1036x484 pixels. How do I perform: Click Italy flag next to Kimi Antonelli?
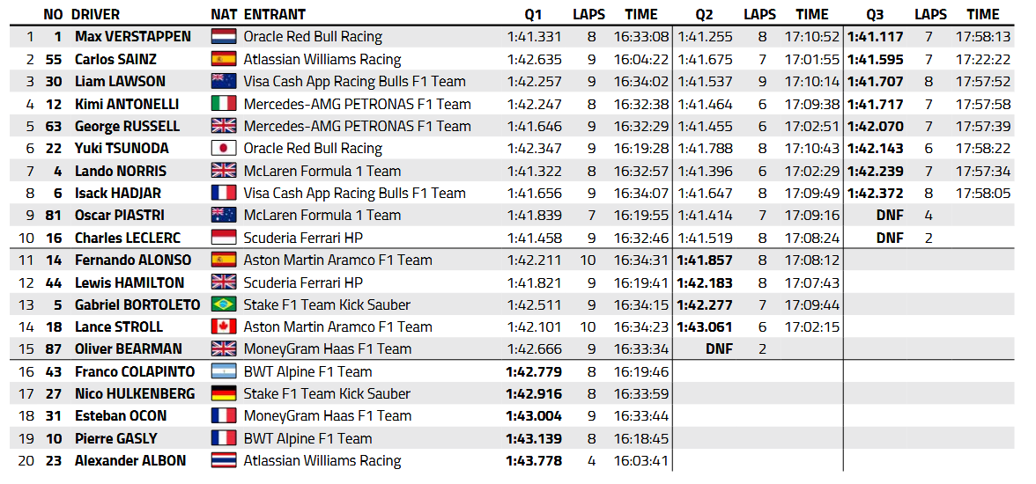point(225,104)
